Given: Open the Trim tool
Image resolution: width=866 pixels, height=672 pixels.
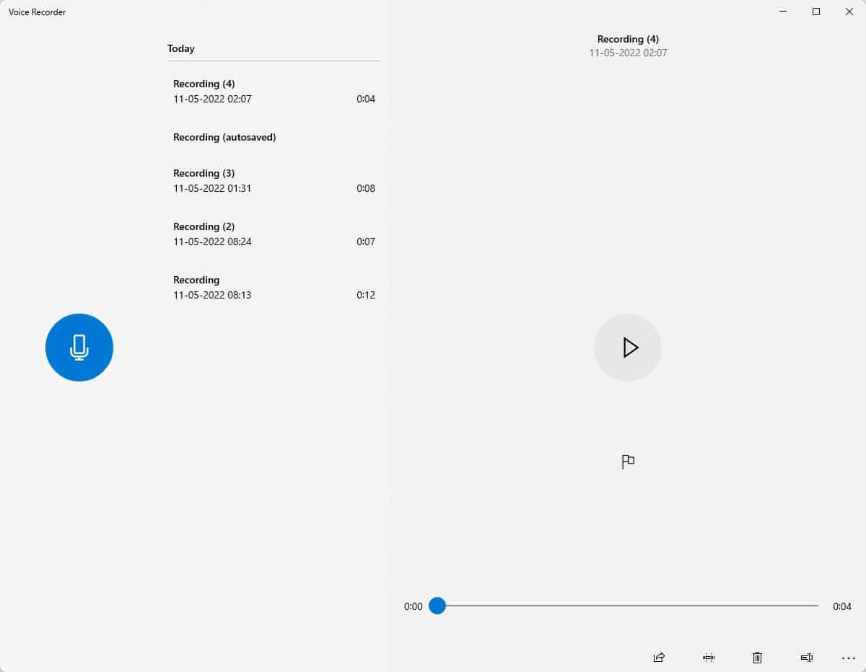Looking at the screenshot, I should pos(709,658).
